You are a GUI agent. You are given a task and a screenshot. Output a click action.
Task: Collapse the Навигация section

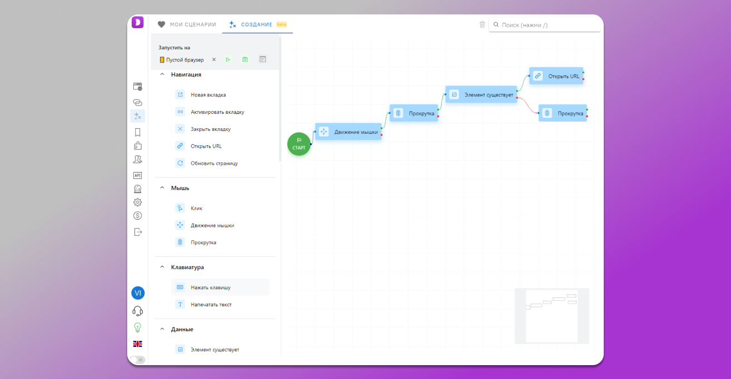point(162,74)
